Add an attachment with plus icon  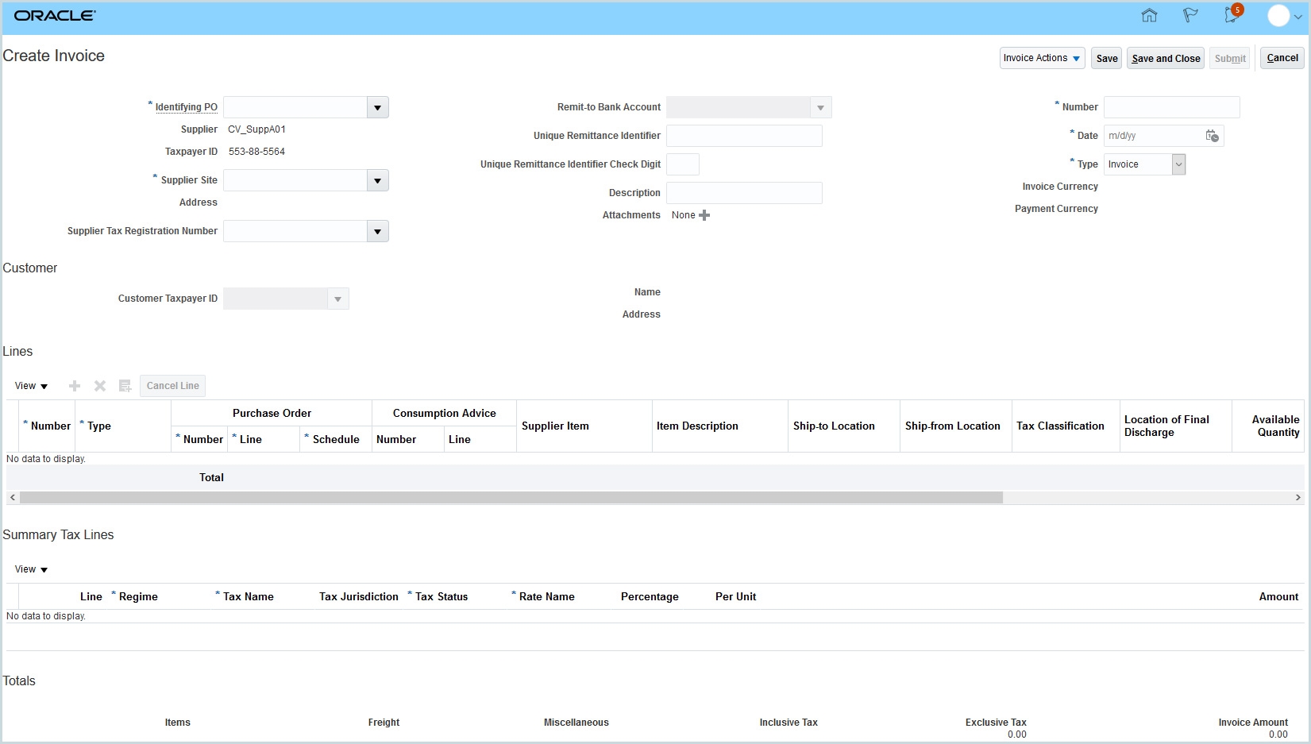pos(704,215)
